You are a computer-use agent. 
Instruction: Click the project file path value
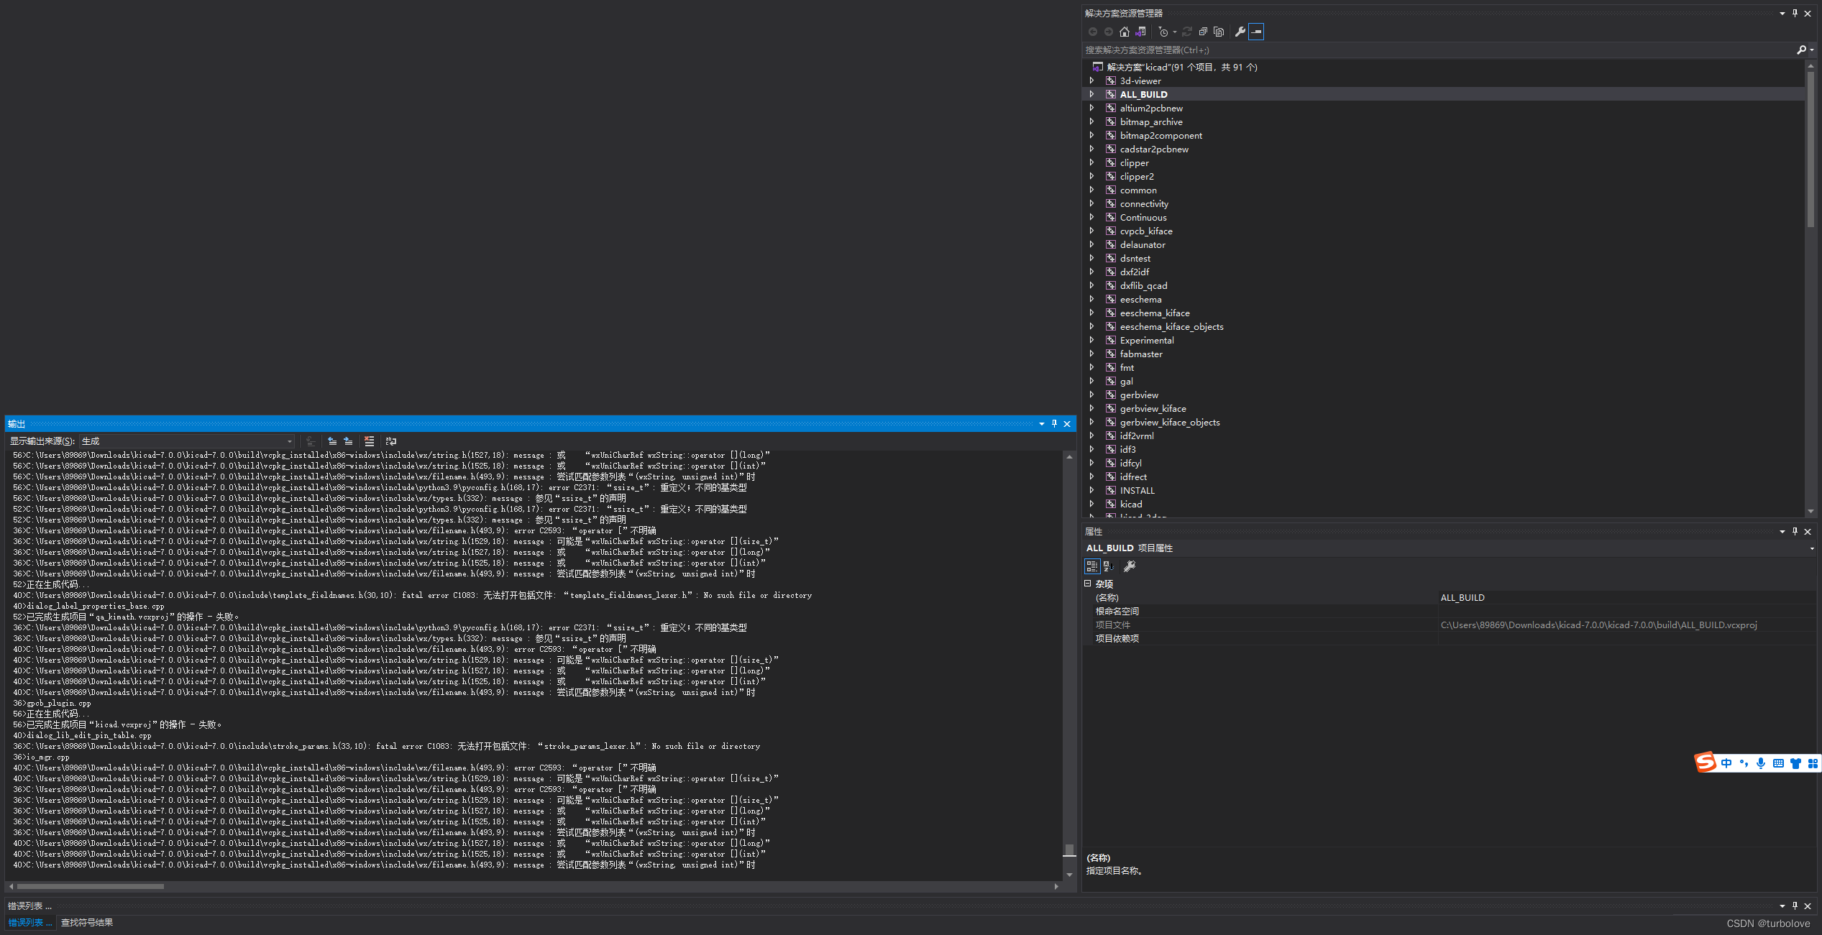(x=1598, y=625)
